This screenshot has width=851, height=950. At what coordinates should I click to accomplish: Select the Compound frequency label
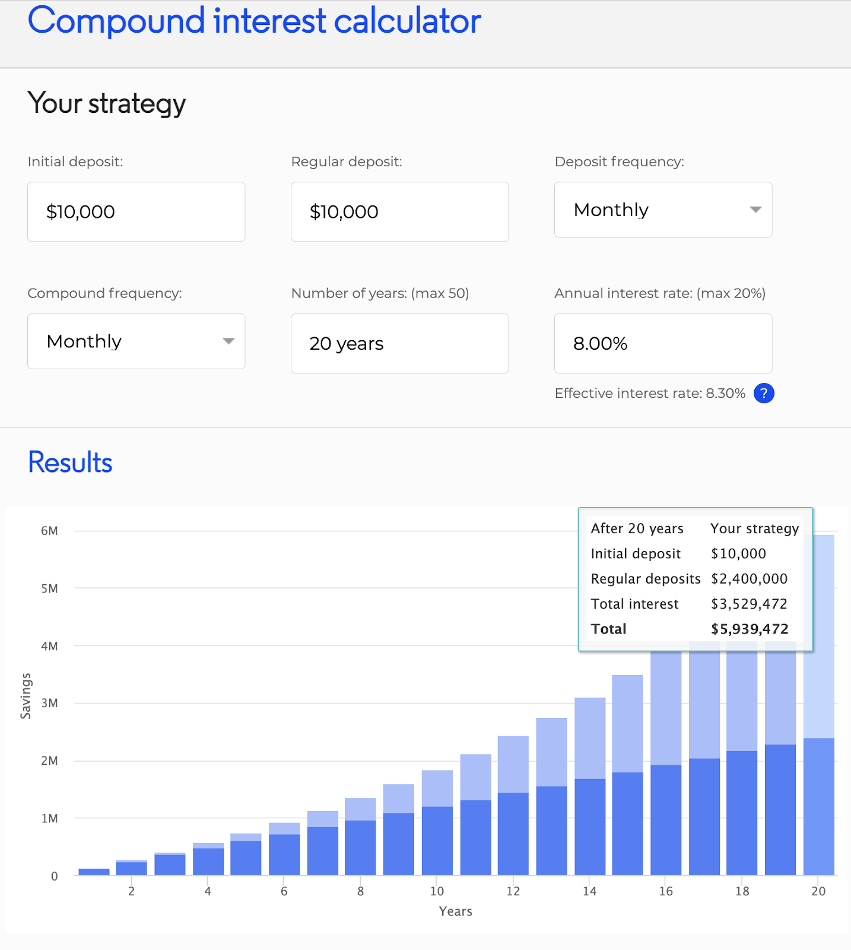click(104, 293)
